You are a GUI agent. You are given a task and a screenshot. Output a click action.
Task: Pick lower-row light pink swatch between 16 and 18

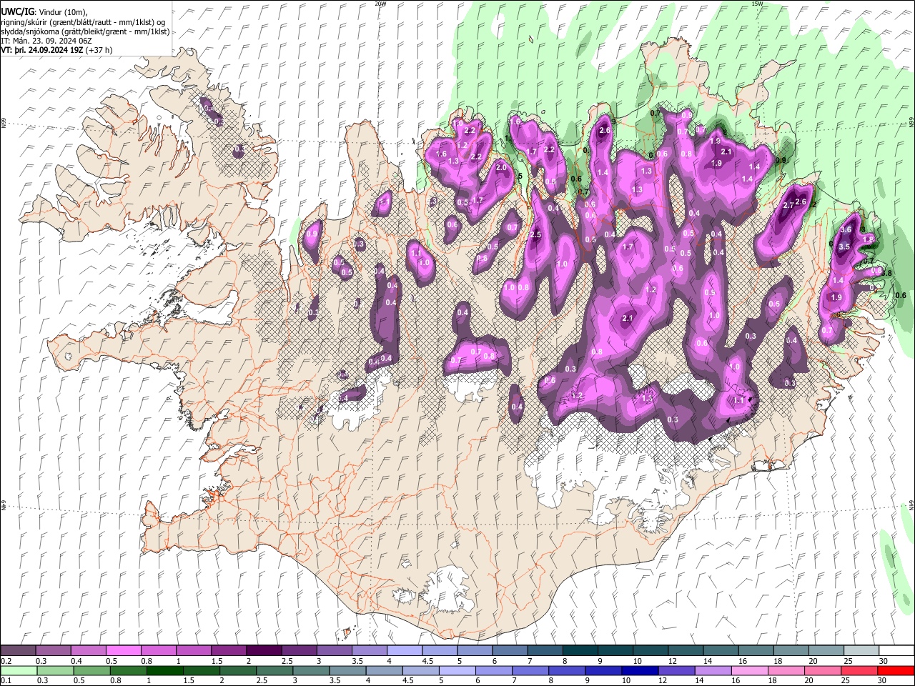pyautogui.click(x=749, y=671)
